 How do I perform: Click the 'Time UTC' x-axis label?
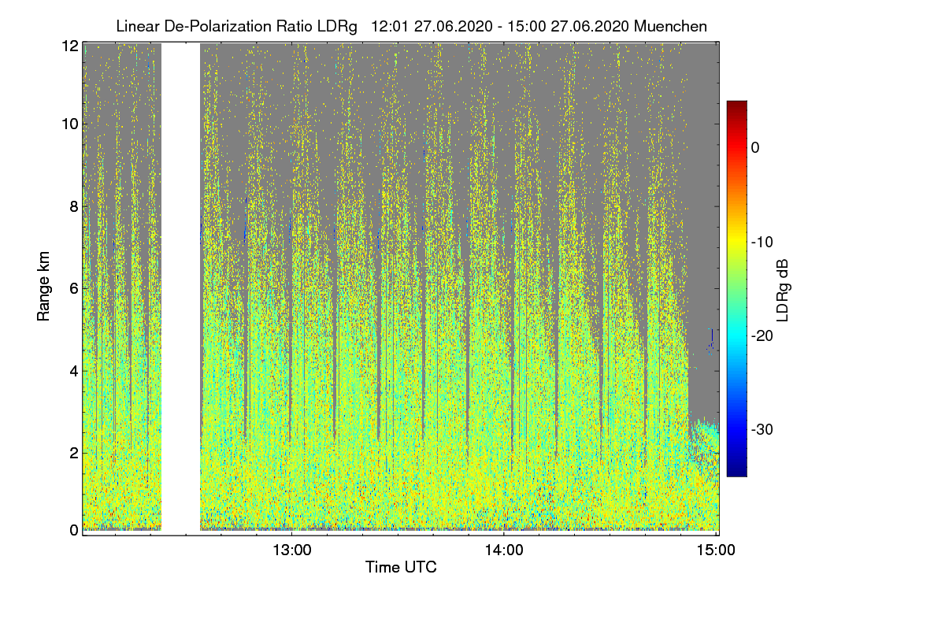coord(401,567)
